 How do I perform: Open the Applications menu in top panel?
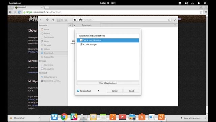15,3
